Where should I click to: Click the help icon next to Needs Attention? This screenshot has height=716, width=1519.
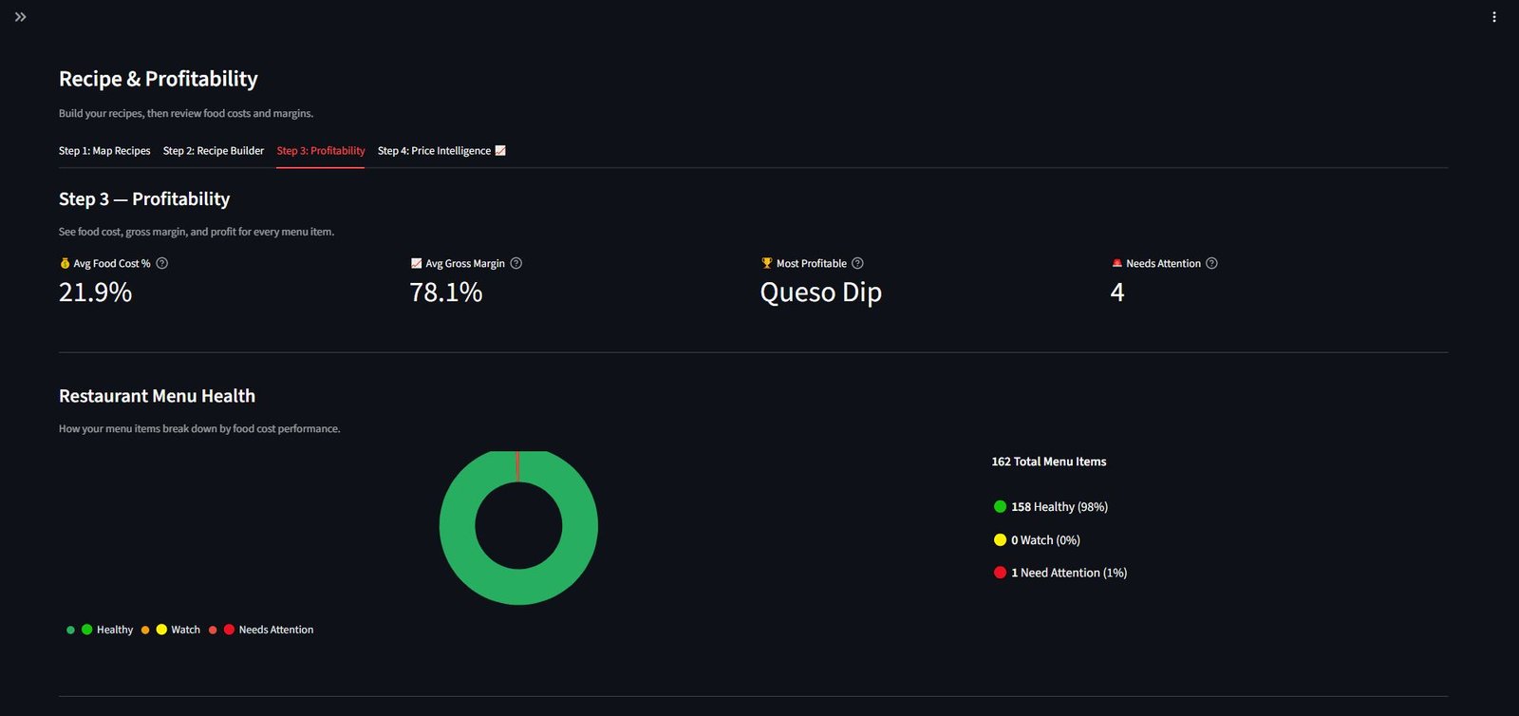[x=1211, y=263]
